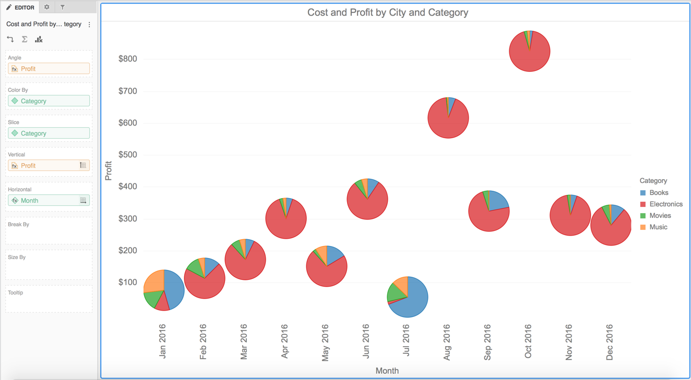Image resolution: width=691 pixels, height=380 pixels.
Task: Open the three-dot menu beside the chart title
Action: click(x=88, y=24)
